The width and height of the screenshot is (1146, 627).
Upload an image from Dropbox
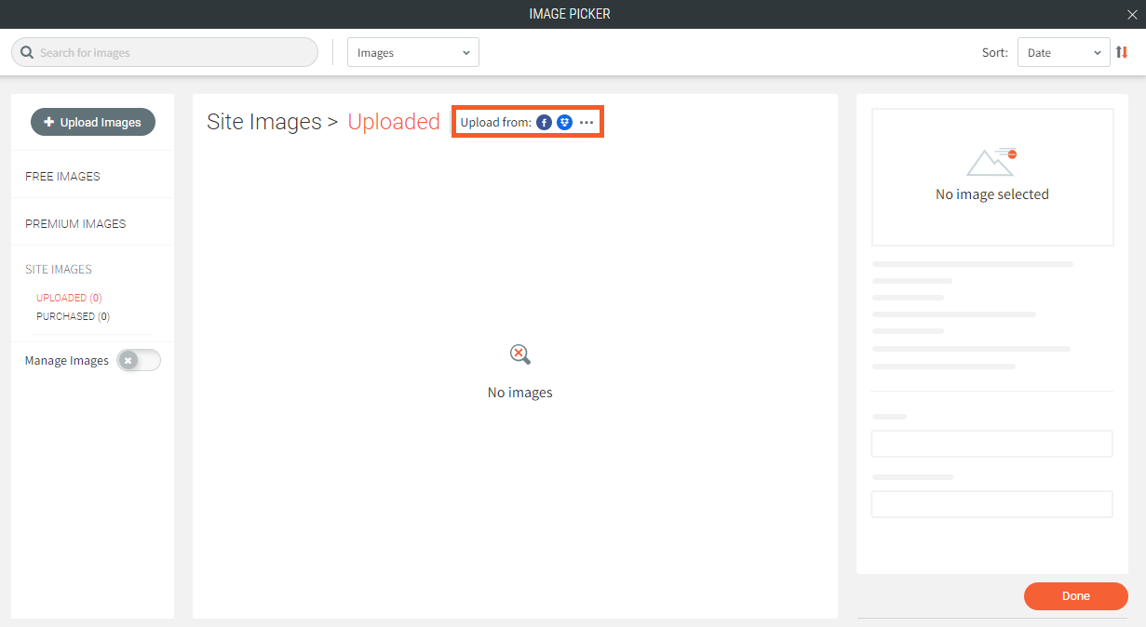(x=565, y=121)
